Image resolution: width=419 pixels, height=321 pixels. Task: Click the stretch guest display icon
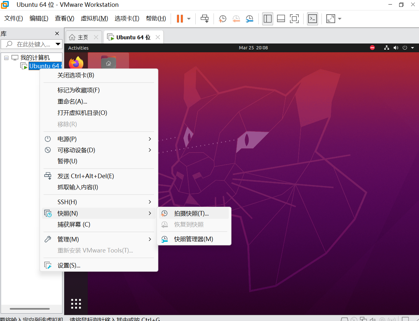coord(331,19)
